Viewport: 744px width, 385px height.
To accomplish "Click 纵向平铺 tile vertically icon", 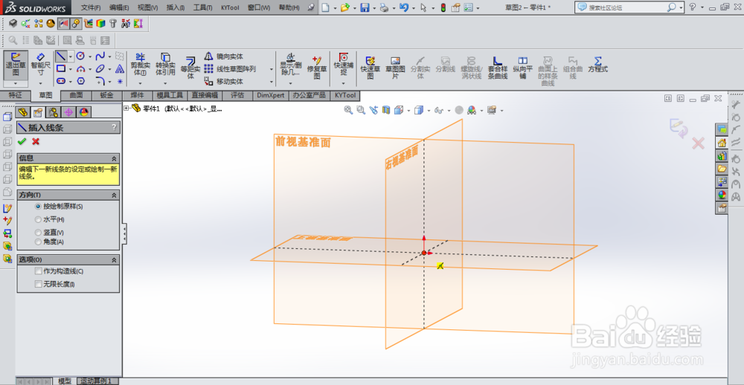I will pos(522,68).
